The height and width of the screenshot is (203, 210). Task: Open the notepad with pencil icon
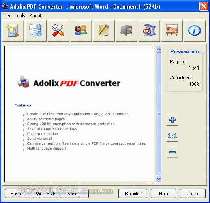click(104, 31)
